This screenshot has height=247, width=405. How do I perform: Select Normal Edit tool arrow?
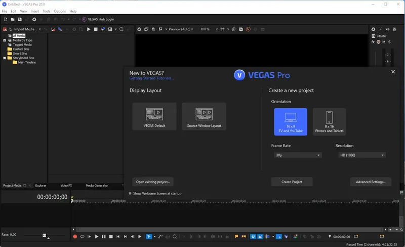coord(149,236)
